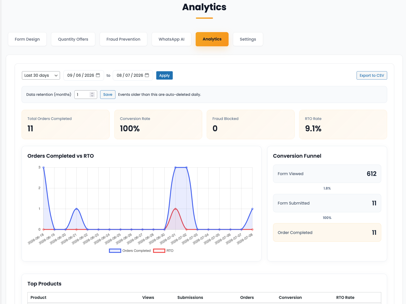Switch to the Form Design tab
This screenshot has width=406, height=304.
[27, 39]
